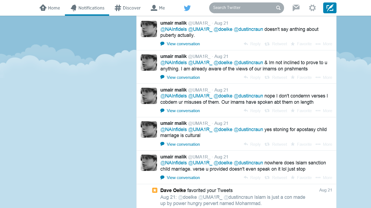Open the settings gear menu
Image resolution: width=371 pixels, height=208 pixels.
312,8
